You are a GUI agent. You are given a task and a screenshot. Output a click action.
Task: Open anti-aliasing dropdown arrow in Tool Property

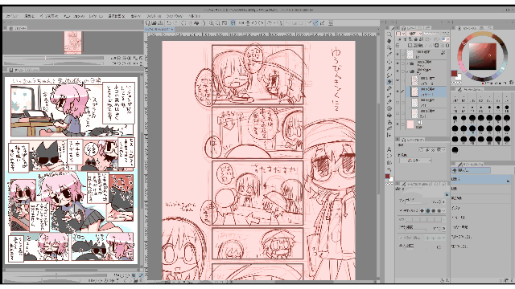(443, 210)
